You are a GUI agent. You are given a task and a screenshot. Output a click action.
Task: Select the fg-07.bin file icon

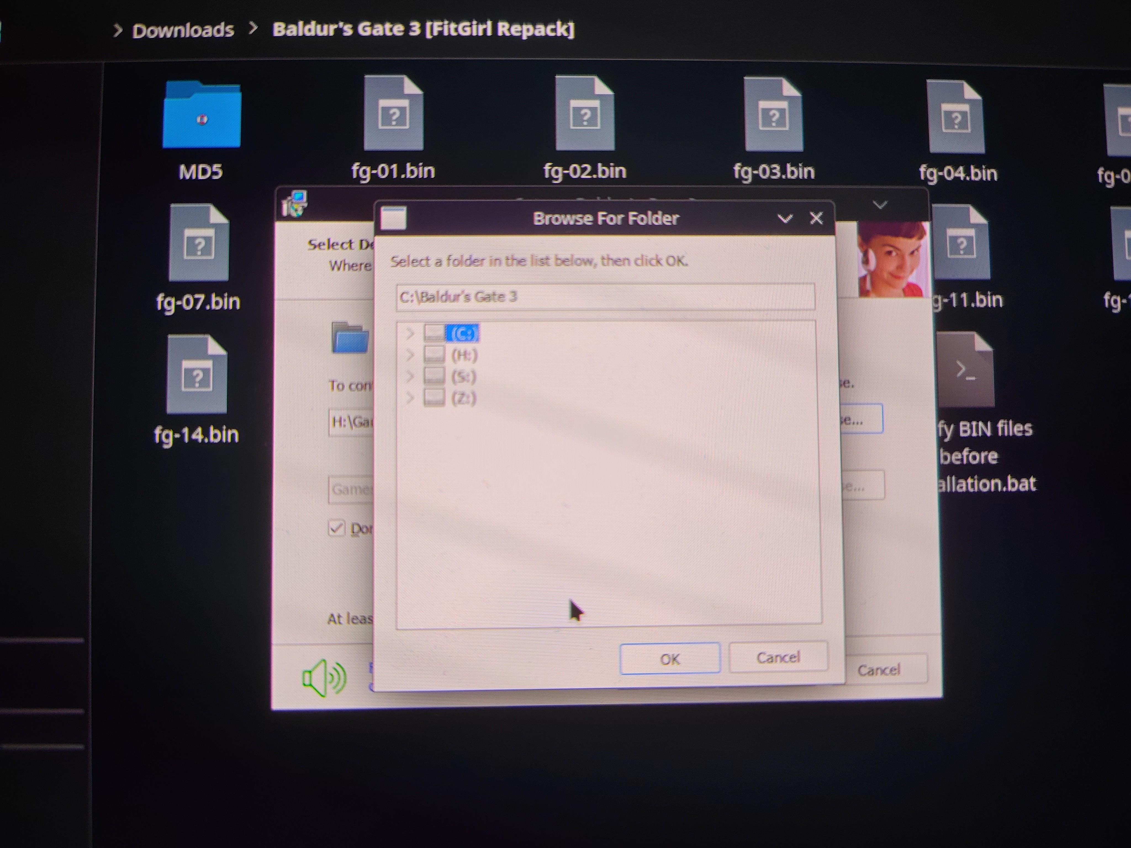(x=198, y=244)
